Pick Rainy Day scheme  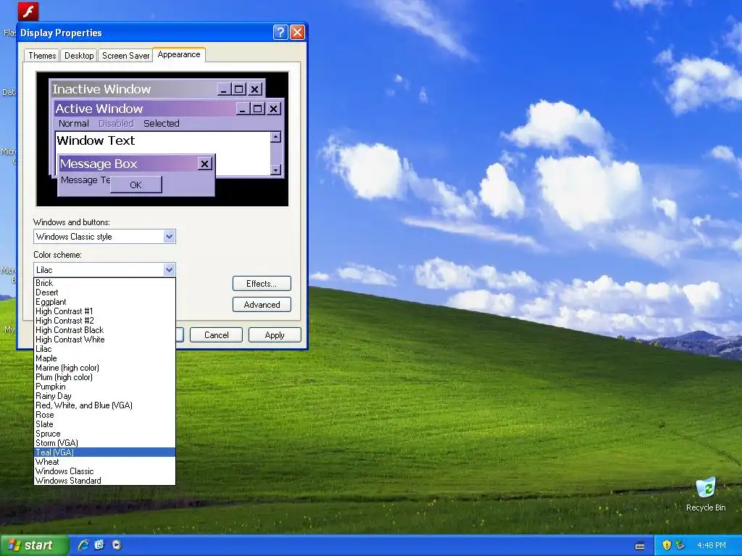click(104, 396)
